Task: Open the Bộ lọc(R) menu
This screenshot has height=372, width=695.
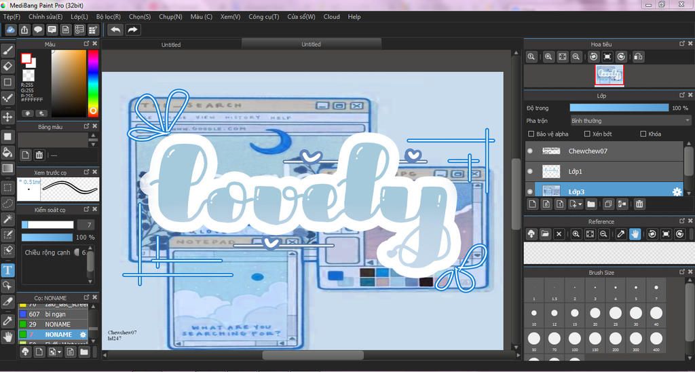Action: tap(108, 17)
